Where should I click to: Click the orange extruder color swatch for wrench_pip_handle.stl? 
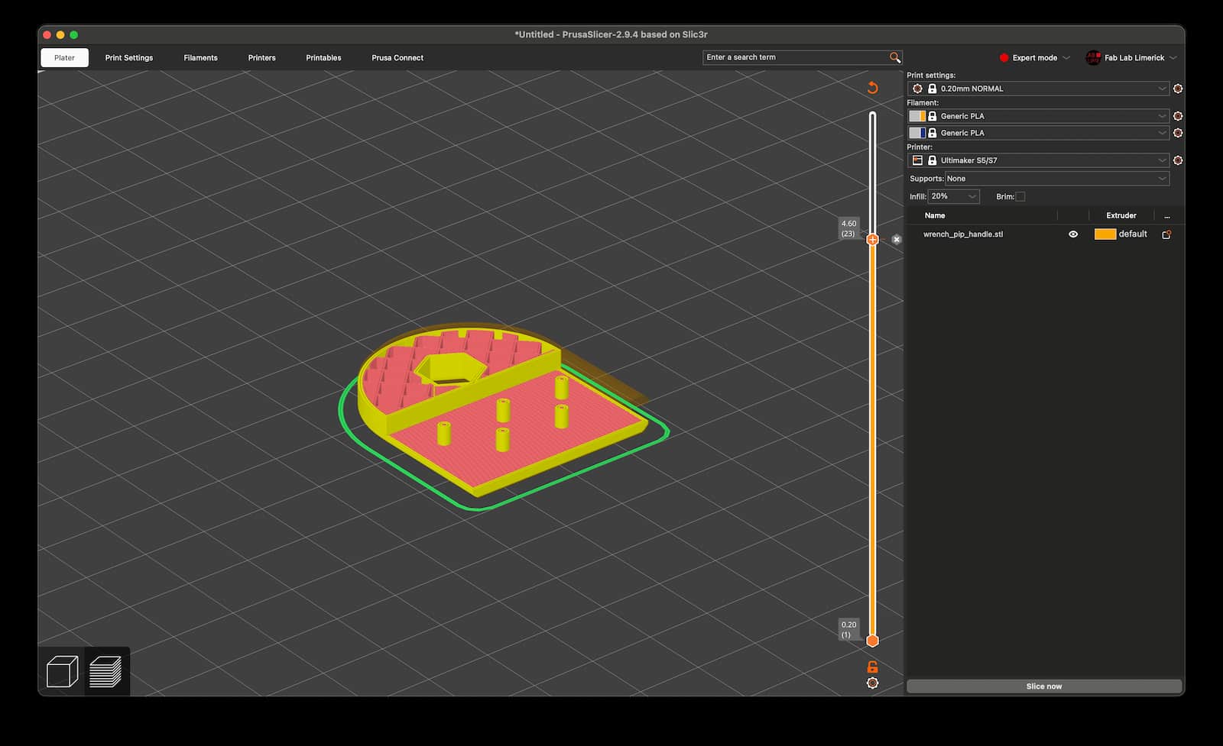[x=1105, y=234]
